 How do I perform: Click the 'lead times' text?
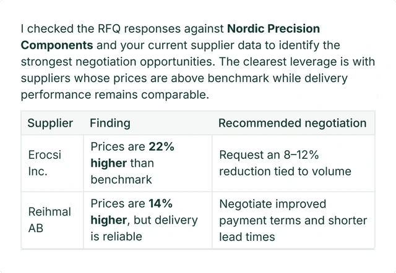click(x=247, y=237)
